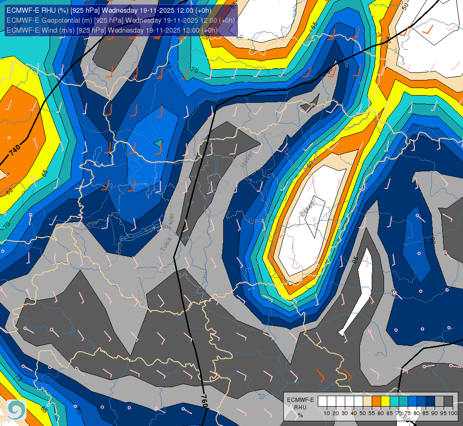Click the beige 50–55 legend swatch
Viewport: 463px width, 426px height.
pos(367,401)
